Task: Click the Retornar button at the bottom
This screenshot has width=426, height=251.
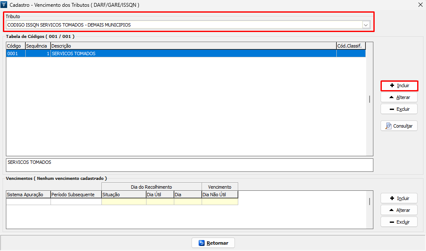Action: click(213, 243)
